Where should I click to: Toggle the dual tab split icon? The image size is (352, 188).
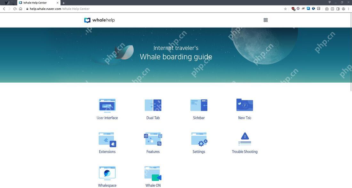[x=332, y=9]
